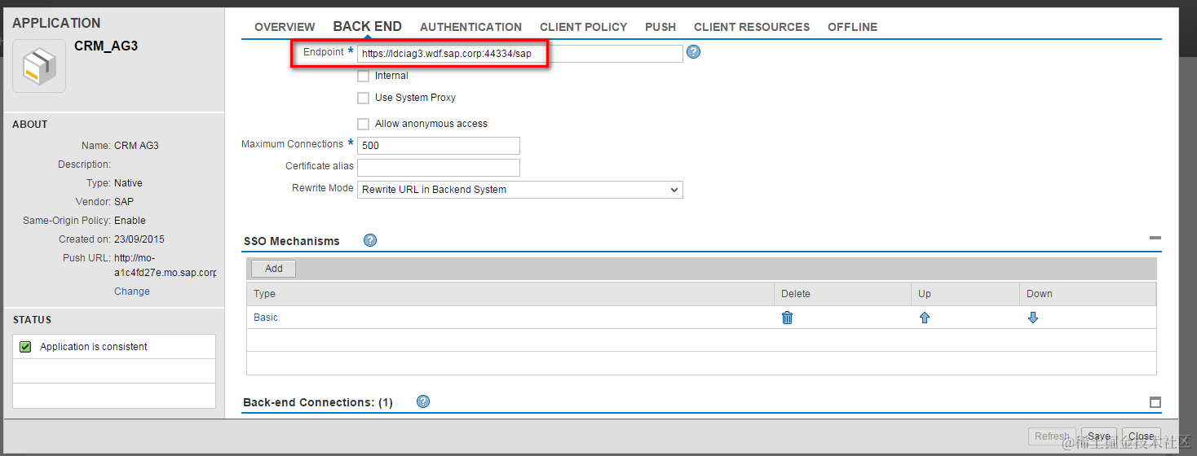Viewport: 1197px width, 456px height.
Task: Click the Maximum Connections field
Action: coord(439,146)
